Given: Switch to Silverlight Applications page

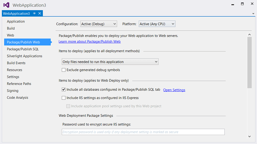Looking at the screenshot, I should pyautogui.click(x=25, y=56).
